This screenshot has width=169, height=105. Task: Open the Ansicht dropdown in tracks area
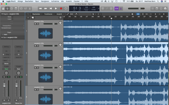coord(60,14)
